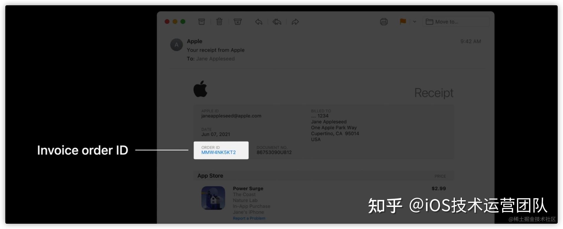Open the 'Move to…' folder field
The width and height of the screenshot is (563, 229).
(456, 22)
